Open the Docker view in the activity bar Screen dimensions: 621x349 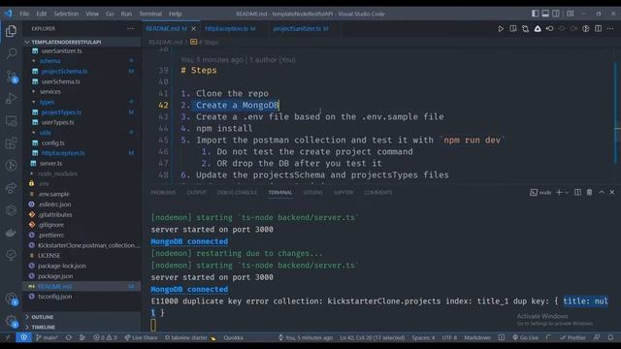tap(11, 233)
